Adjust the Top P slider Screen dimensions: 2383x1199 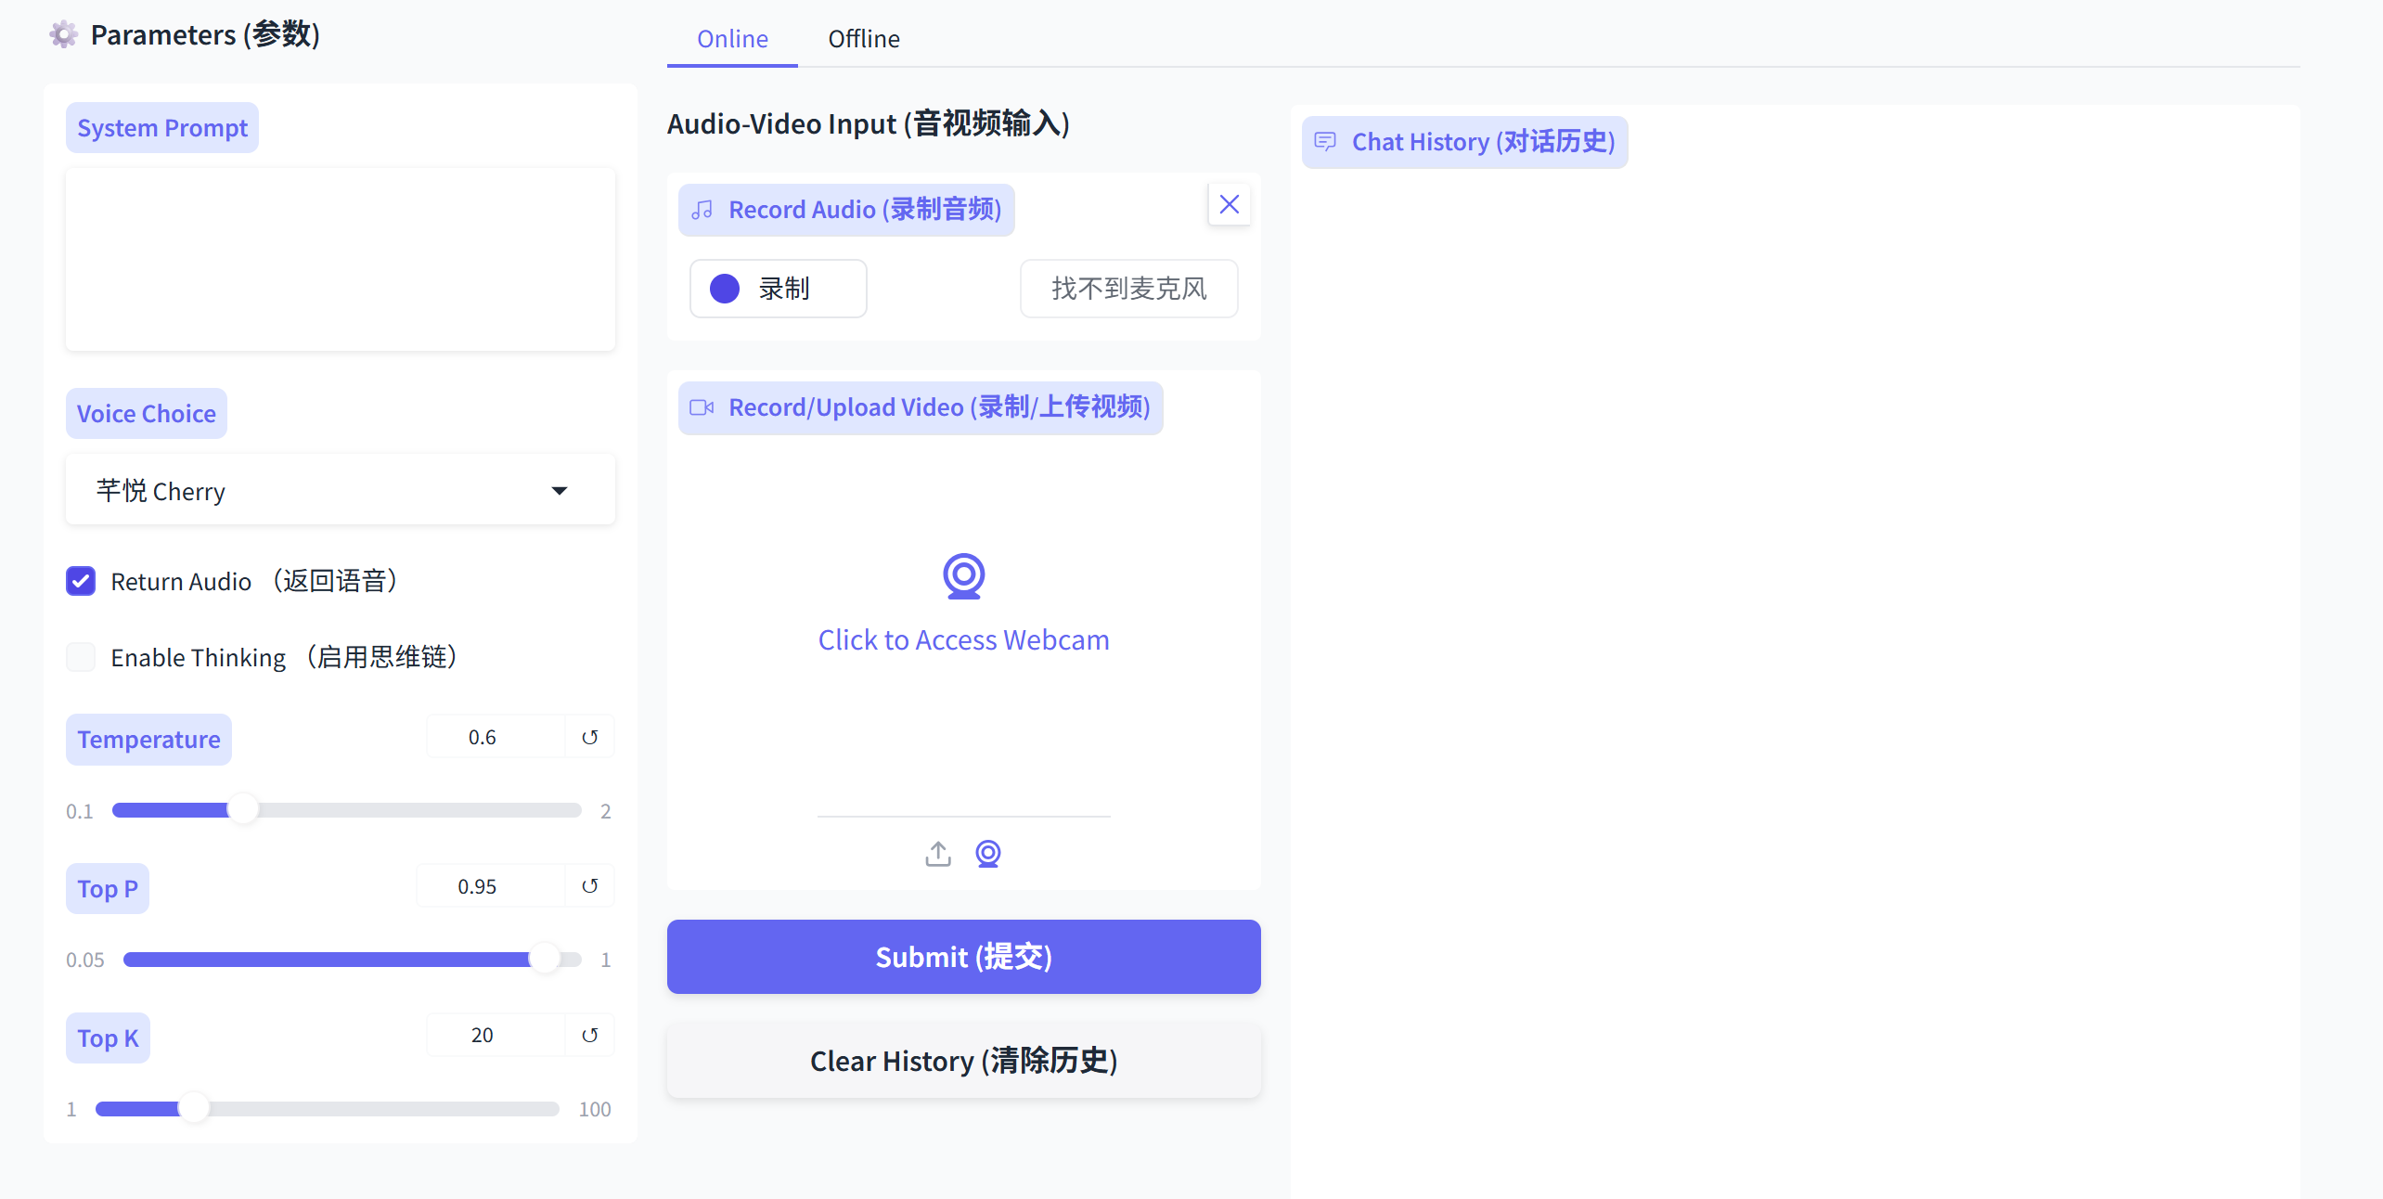tap(353, 959)
